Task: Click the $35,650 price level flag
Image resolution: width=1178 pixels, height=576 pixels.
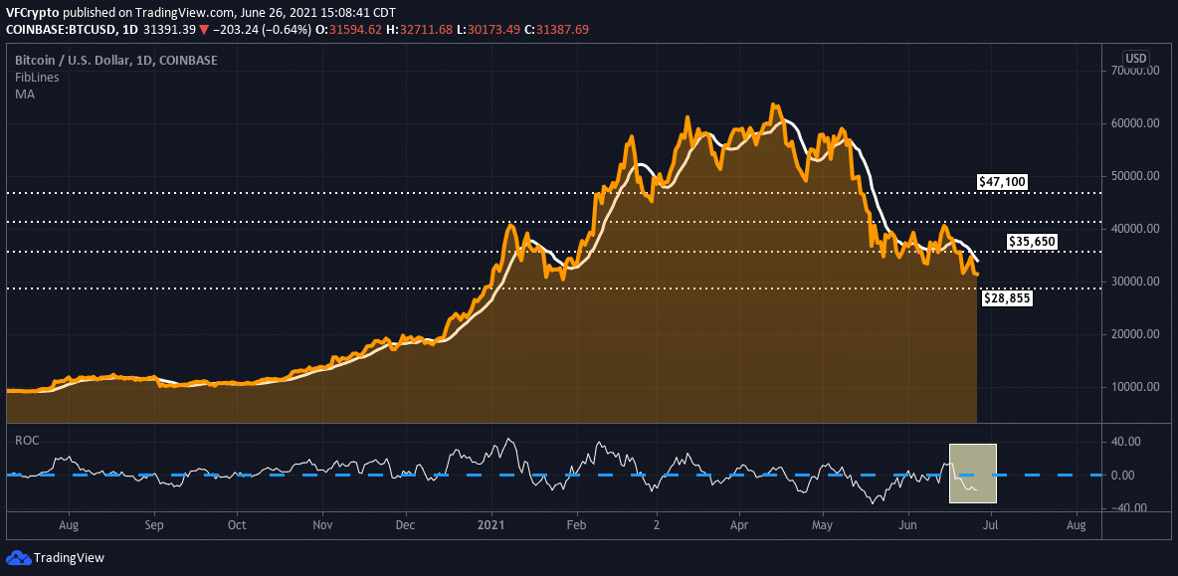Action: click(1033, 241)
